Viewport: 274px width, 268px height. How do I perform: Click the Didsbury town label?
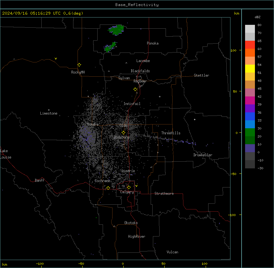(x=121, y=137)
